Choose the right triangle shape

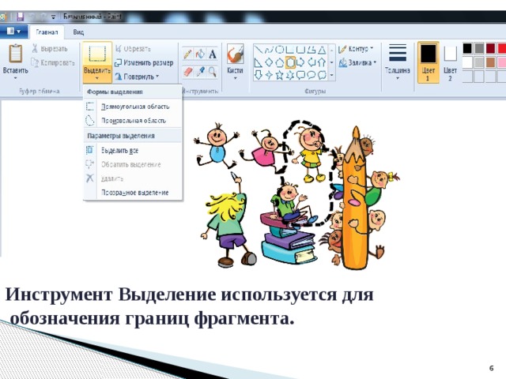pyautogui.click(x=259, y=62)
